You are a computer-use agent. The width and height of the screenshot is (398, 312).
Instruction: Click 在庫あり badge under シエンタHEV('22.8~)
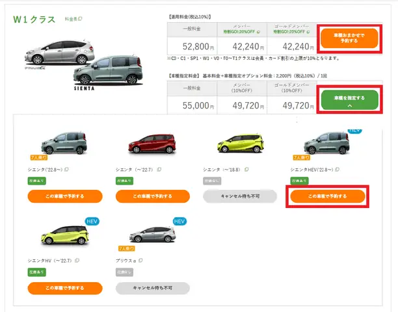pyautogui.click(x=300, y=181)
